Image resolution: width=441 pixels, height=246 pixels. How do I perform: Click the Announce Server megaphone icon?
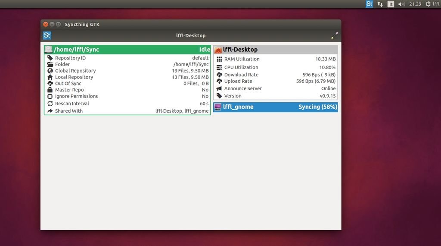click(x=219, y=88)
